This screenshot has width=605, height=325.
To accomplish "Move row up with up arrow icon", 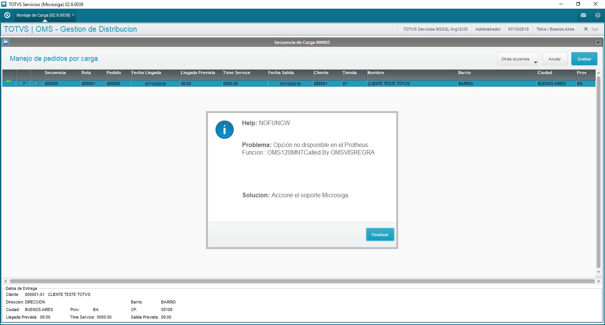I will (x=37, y=83).
